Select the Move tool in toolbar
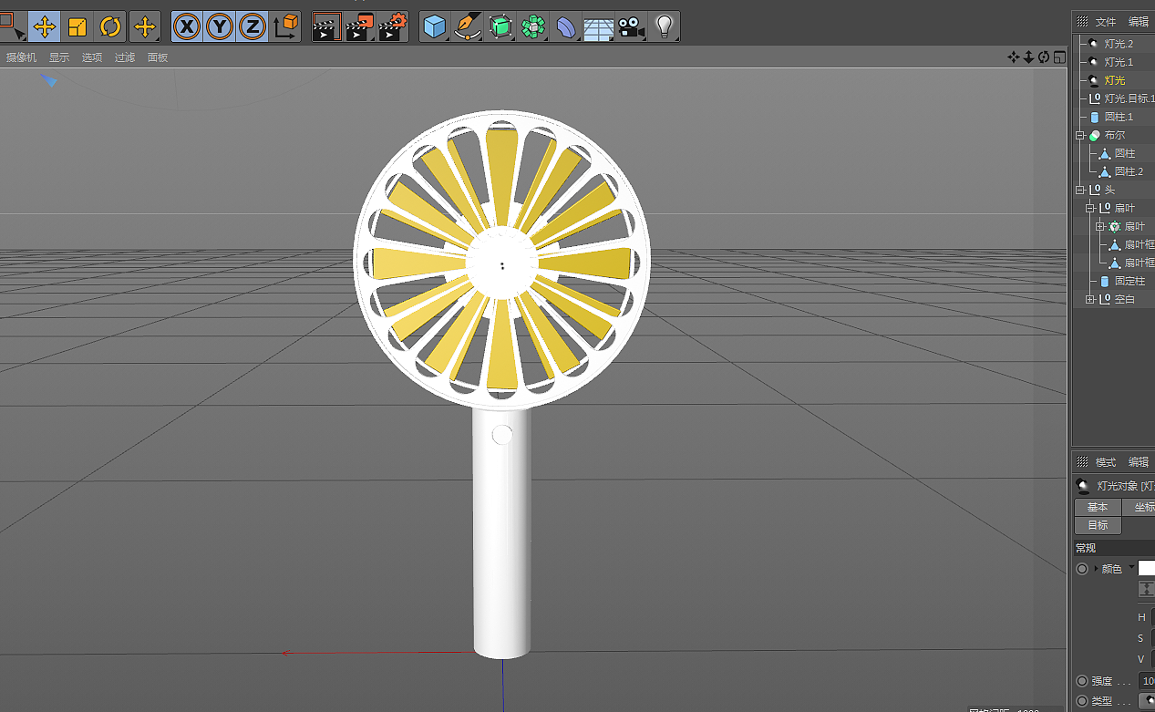This screenshot has height=712, width=1155. [x=44, y=26]
